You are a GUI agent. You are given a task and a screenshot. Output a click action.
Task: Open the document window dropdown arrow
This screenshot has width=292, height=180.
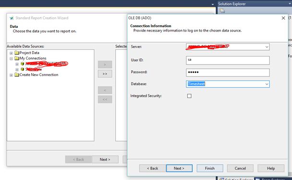click(213, 4)
